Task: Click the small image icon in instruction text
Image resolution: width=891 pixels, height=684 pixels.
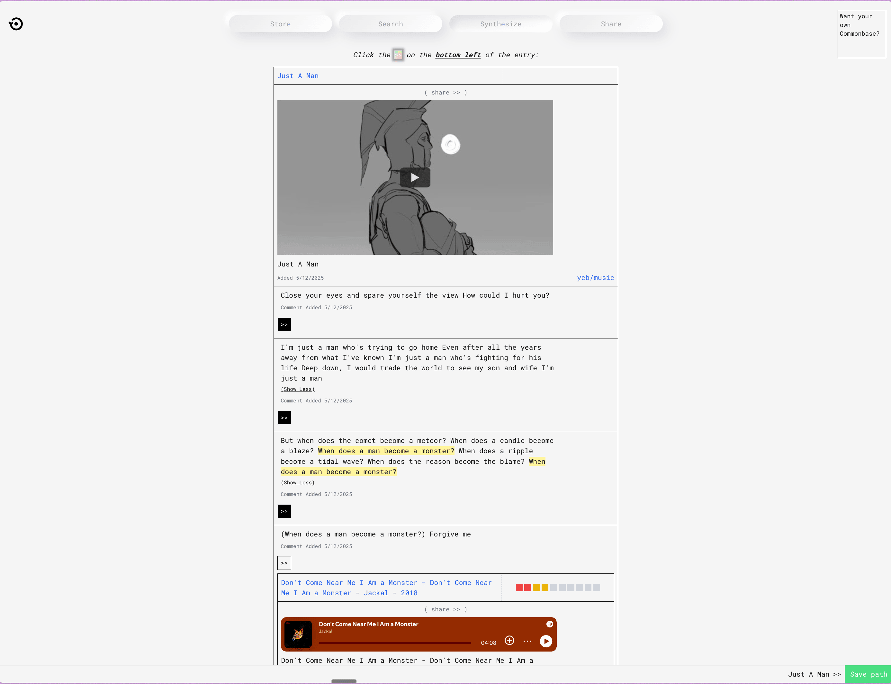Action: pos(398,55)
